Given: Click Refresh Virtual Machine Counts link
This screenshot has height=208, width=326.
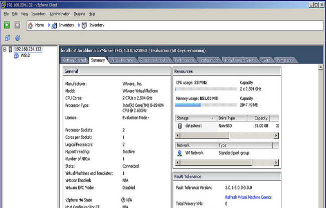Looking at the screenshot, I should pyautogui.click(x=248, y=197).
